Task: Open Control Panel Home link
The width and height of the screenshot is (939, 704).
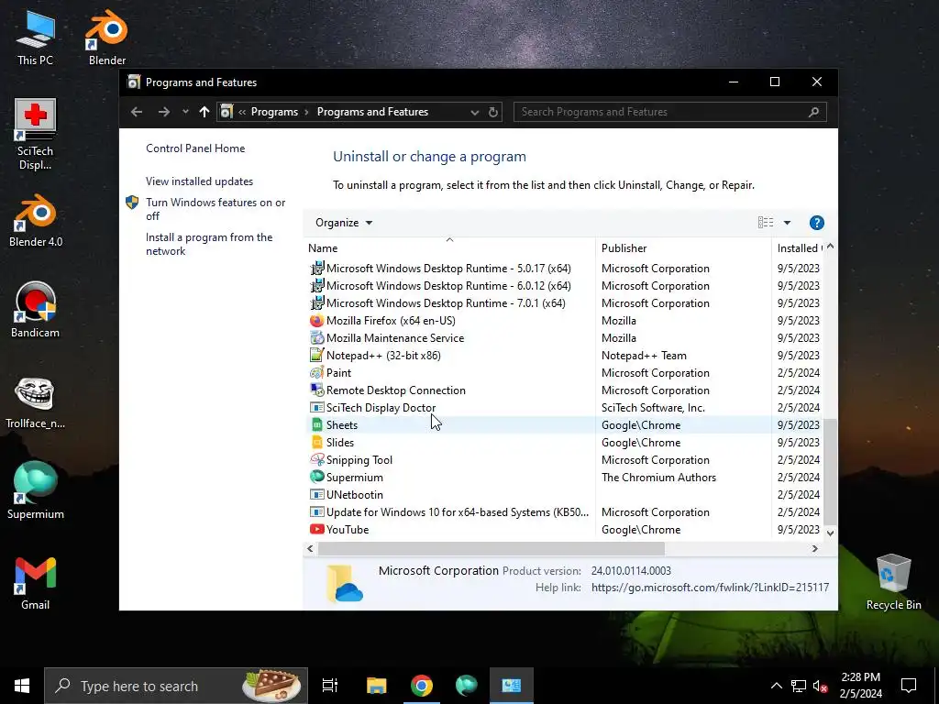Action: [195, 148]
